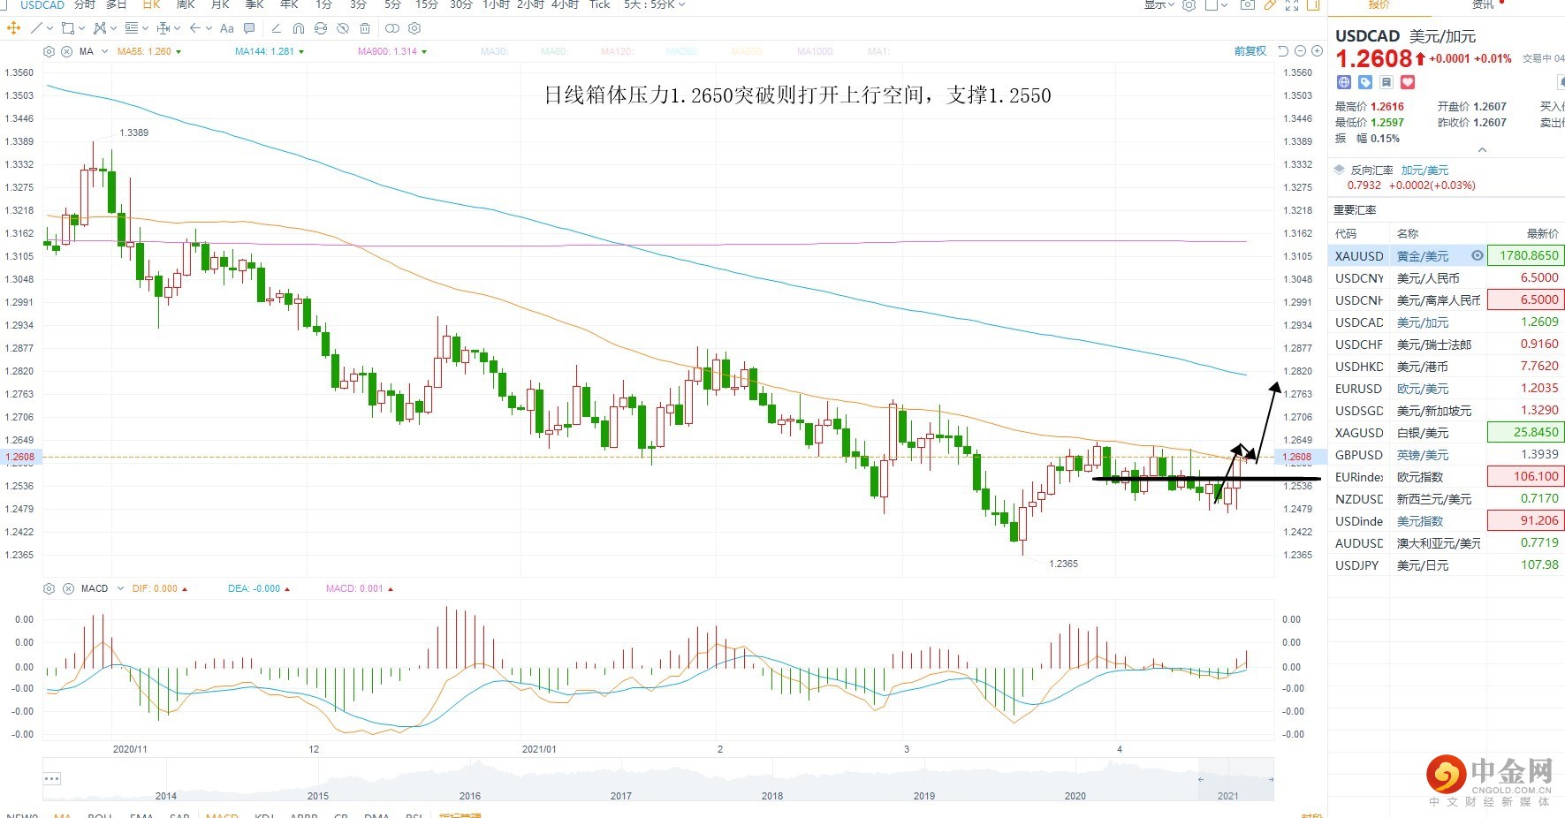Click the blue price tag icon
Screen dimensions: 1565x818
(1365, 82)
